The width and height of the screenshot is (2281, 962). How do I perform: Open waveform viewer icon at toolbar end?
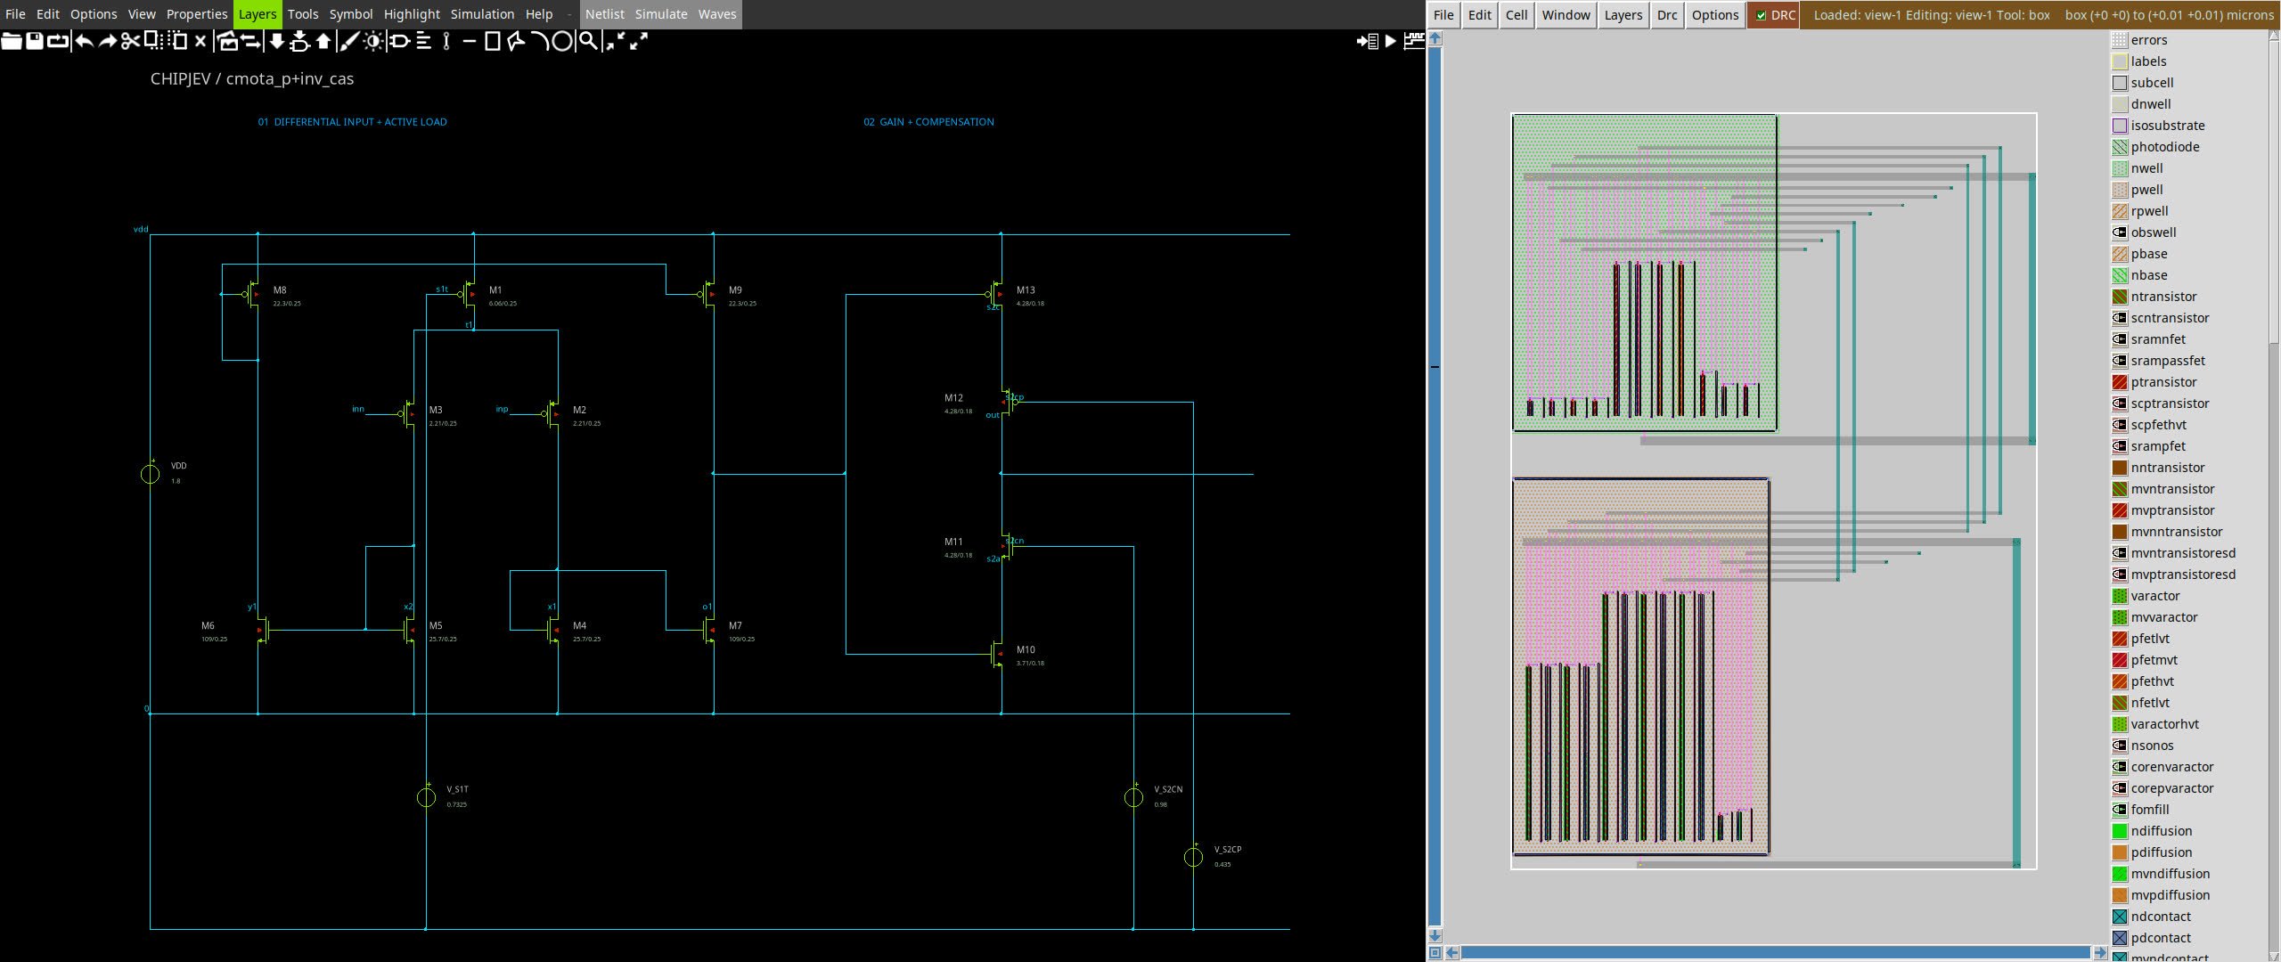click(1414, 41)
